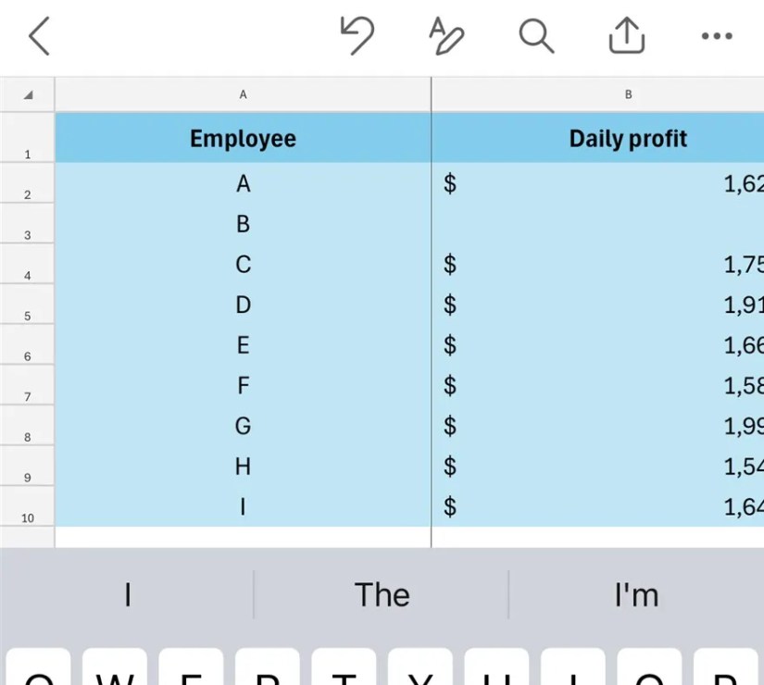Tap the W key on keyboard
Viewport: 764px width, 685px height.
[115, 666]
